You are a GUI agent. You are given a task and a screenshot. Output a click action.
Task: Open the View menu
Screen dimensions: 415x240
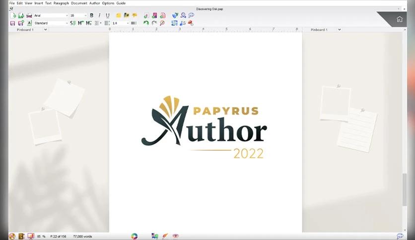(28, 3)
